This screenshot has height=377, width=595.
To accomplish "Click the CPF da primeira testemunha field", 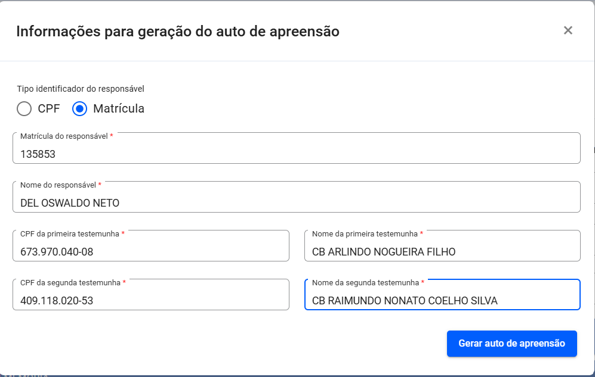I will 151,245.
